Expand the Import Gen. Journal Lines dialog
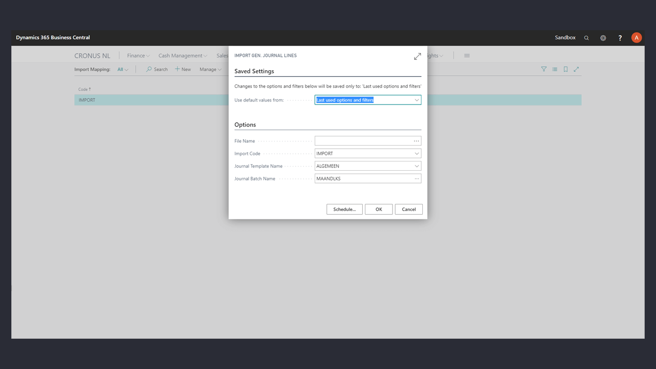The width and height of the screenshot is (656, 369). tap(418, 56)
